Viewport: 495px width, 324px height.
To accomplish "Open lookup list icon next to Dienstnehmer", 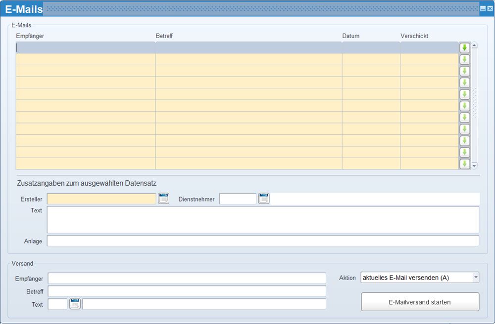I will [264, 199].
